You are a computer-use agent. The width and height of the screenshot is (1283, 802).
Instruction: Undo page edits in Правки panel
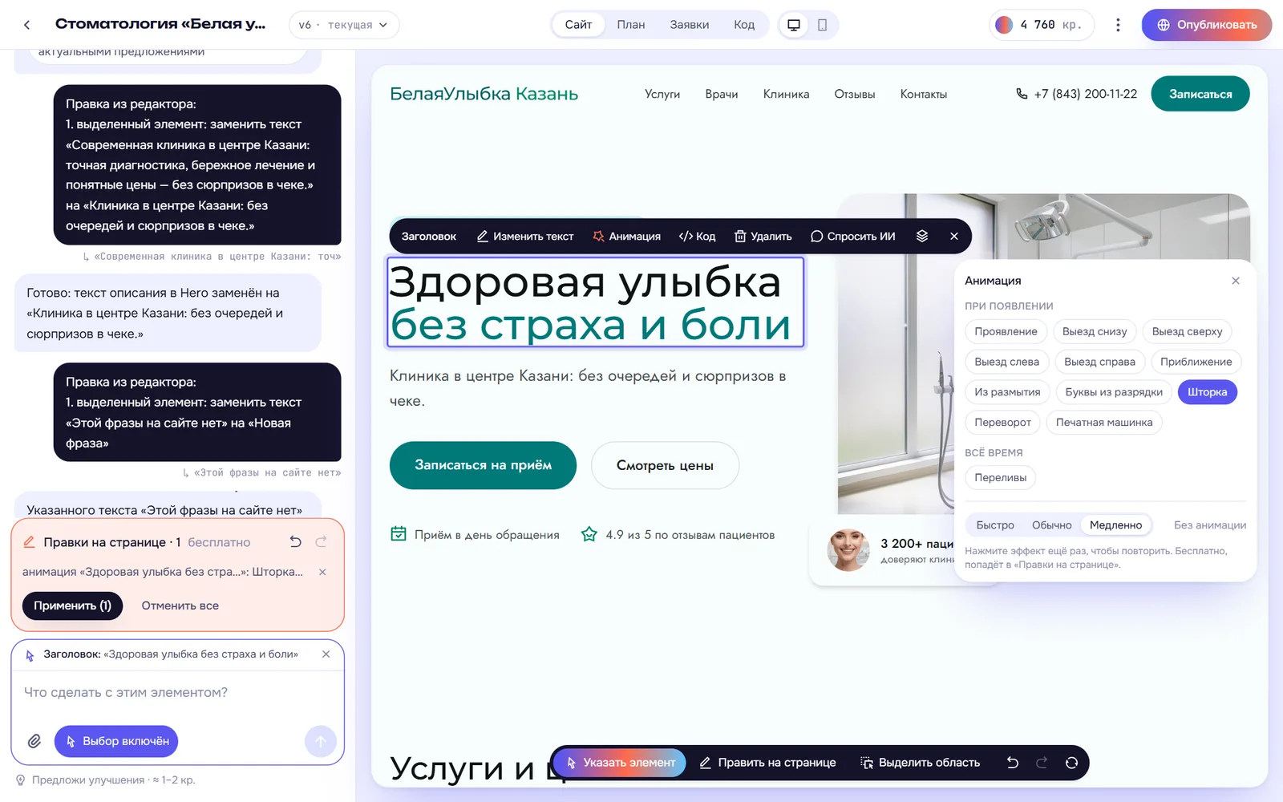click(x=295, y=542)
